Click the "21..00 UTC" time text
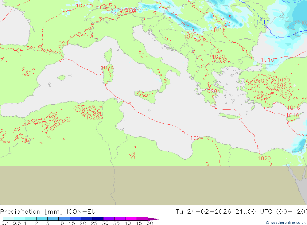This screenshot has height=225, width=307. point(254,212)
